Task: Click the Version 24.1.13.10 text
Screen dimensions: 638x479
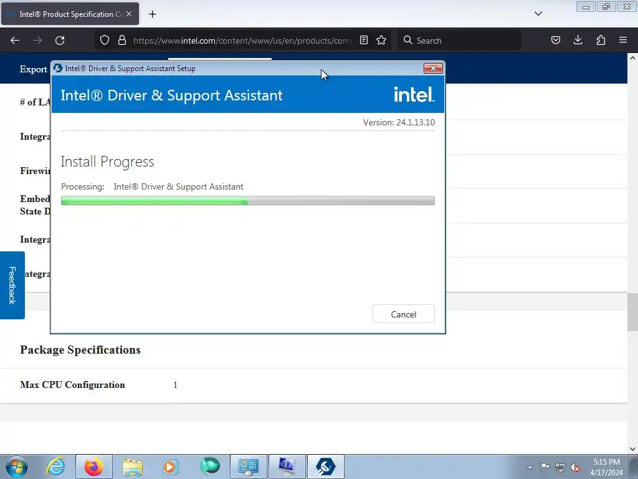Action: click(399, 122)
